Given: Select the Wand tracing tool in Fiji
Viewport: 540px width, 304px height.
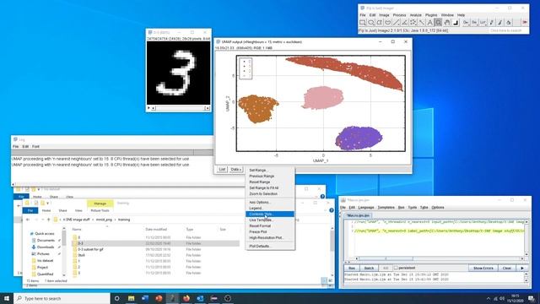Looking at the screenshot, I should [422, 23].
